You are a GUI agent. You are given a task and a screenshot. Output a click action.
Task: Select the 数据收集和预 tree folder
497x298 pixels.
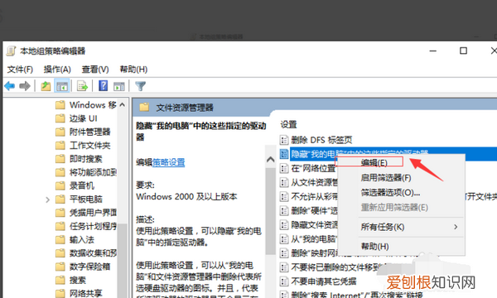point(93,253)
